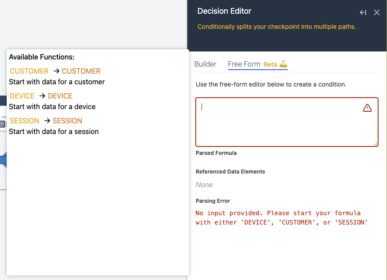Click the fingerprint node icon on canvas edge
This screenshot has height=280, width=387.
[x=3, y=124]
